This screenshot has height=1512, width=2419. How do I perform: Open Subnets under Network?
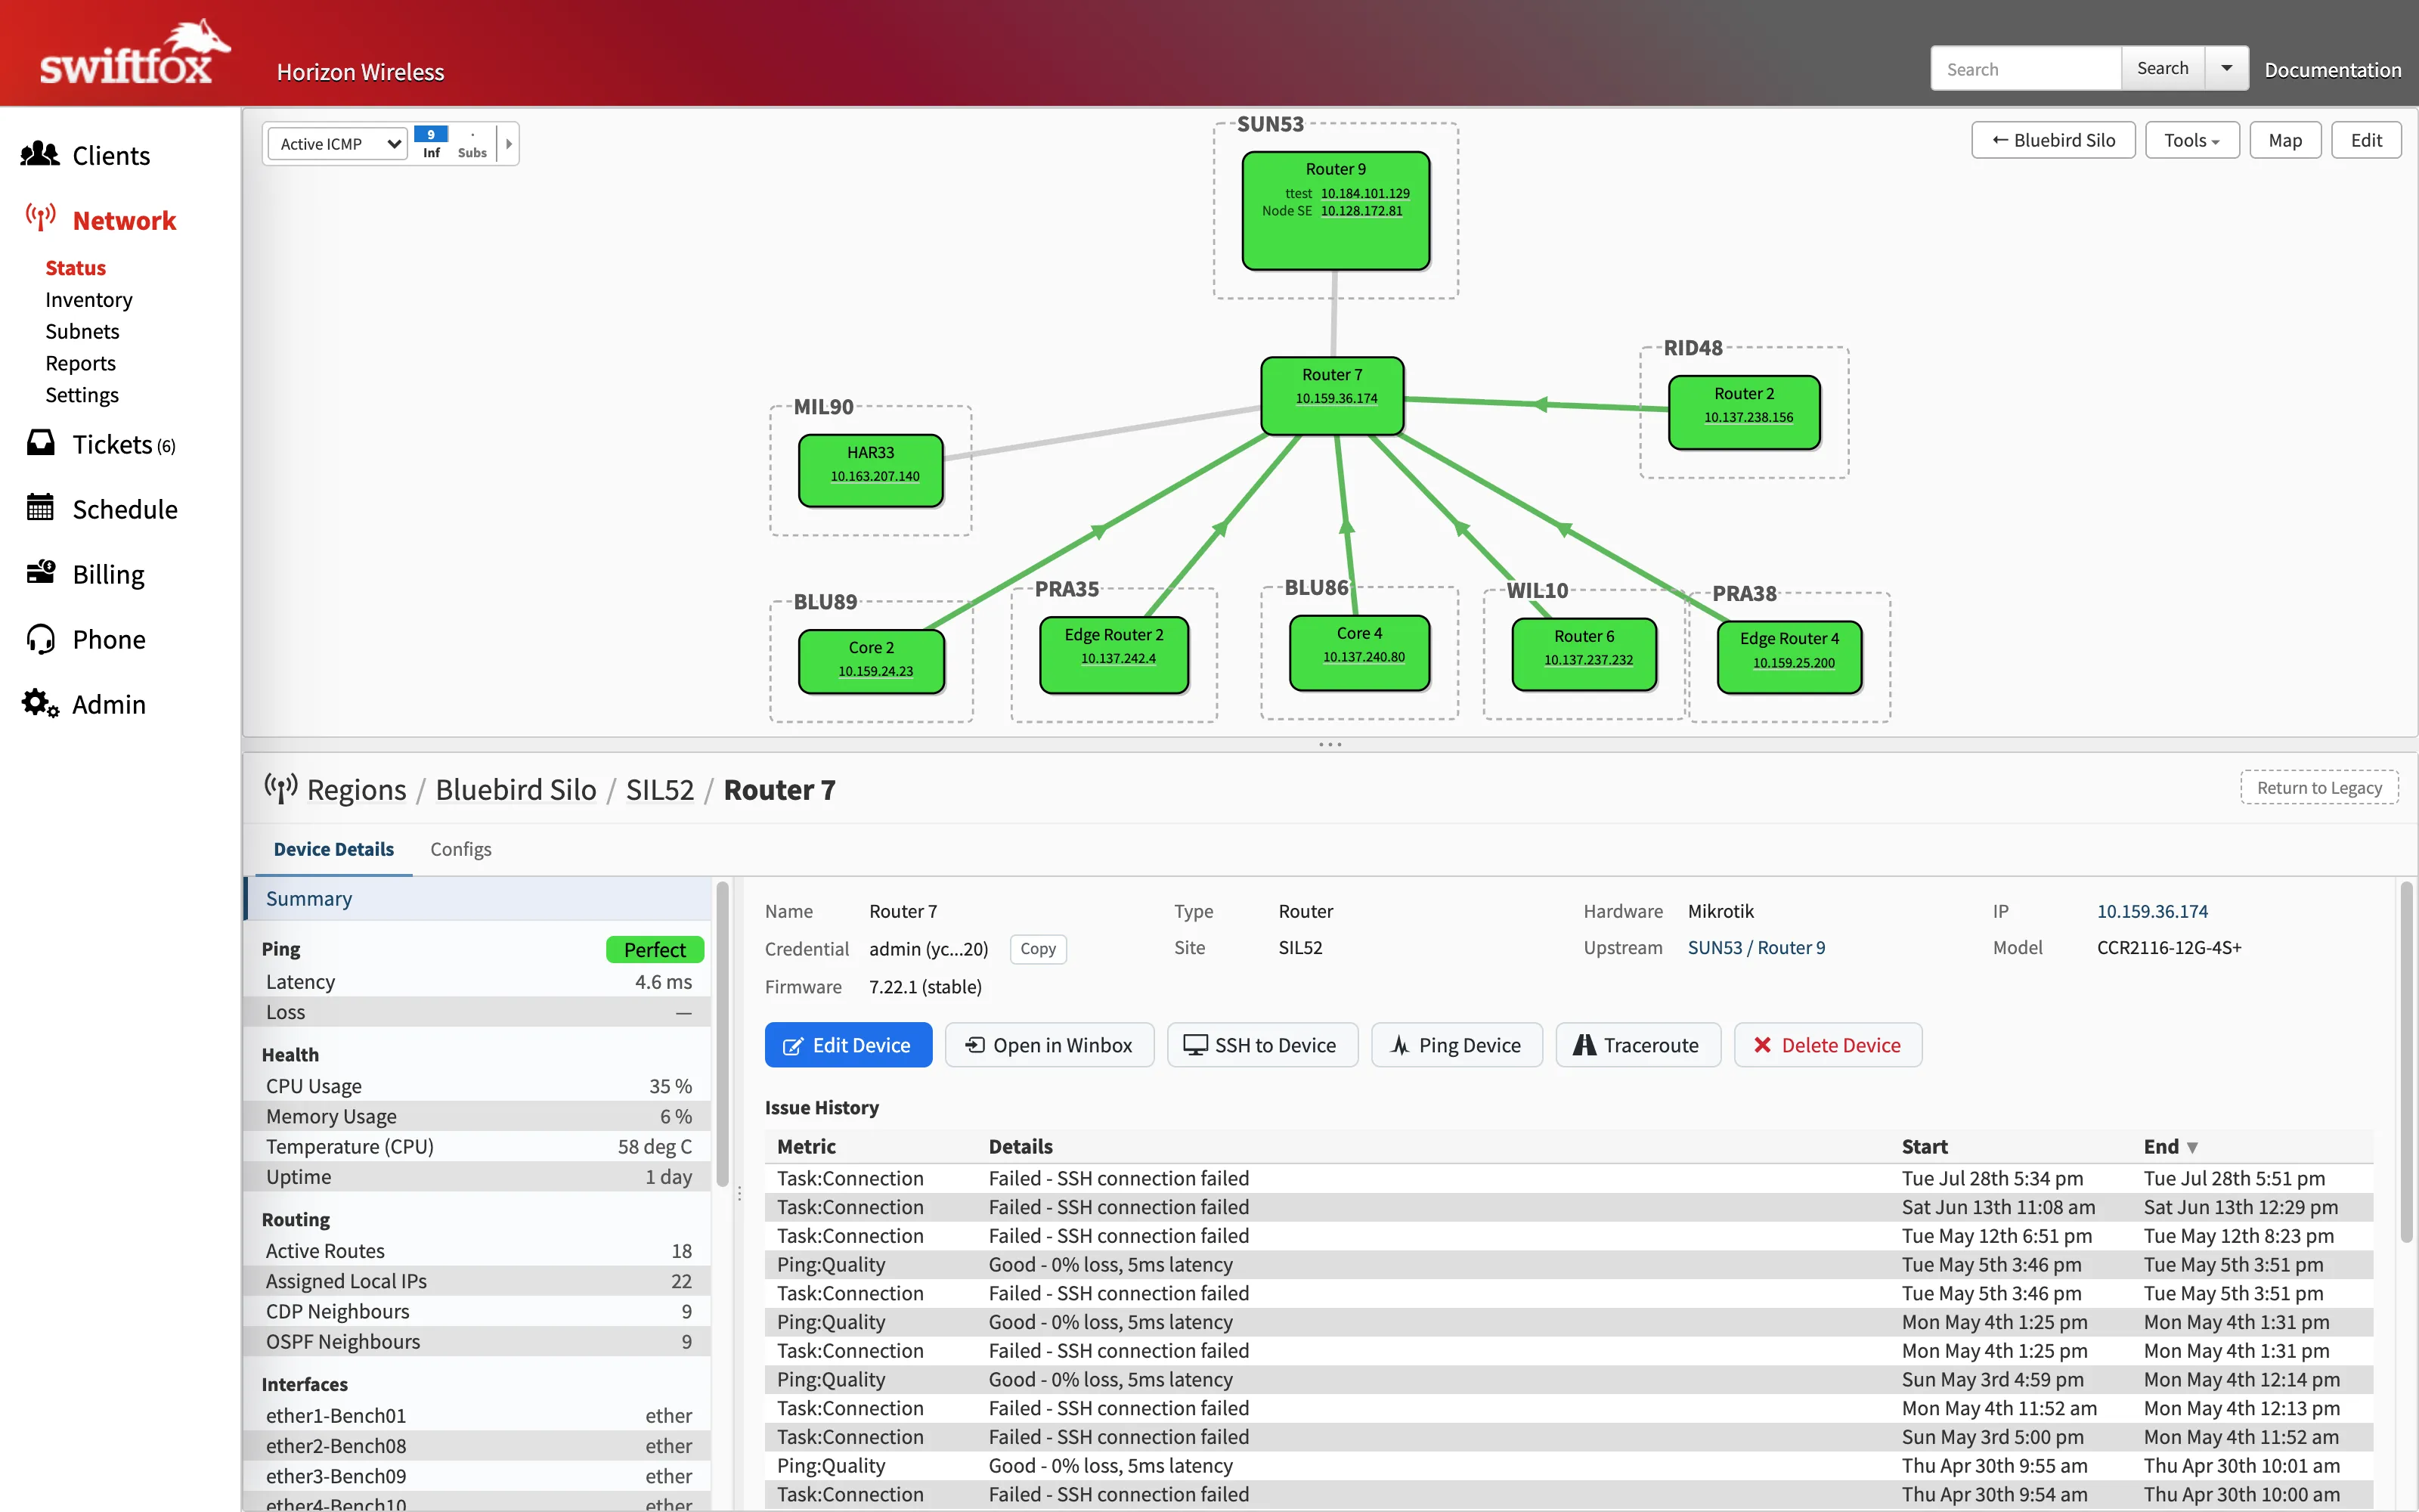pyautogui.click(x=82, y=331)
